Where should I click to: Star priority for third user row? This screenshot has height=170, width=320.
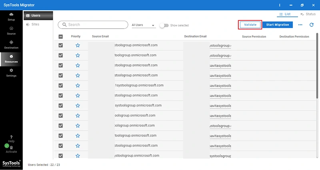tap(78, 65)
